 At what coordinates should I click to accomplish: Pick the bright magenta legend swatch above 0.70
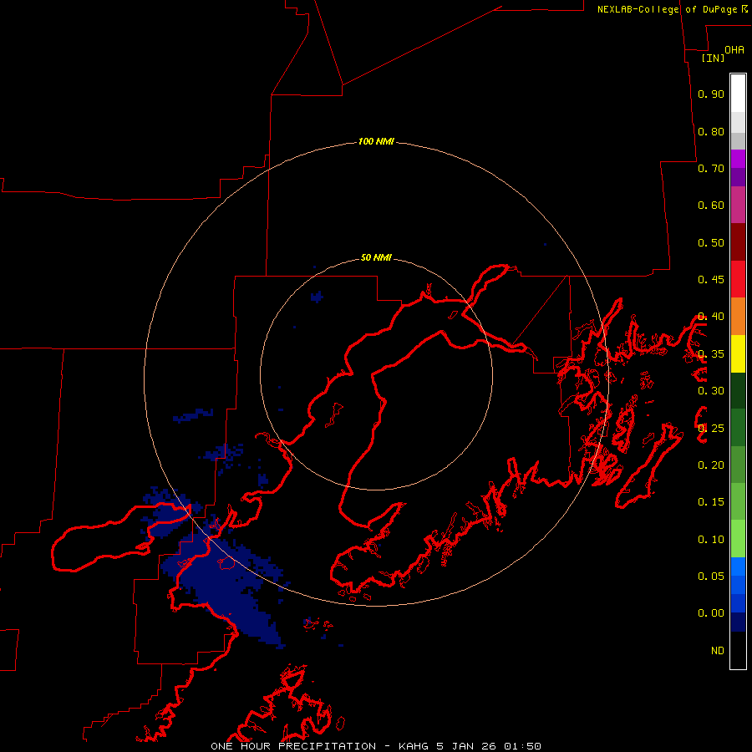(x=738, y=159)
